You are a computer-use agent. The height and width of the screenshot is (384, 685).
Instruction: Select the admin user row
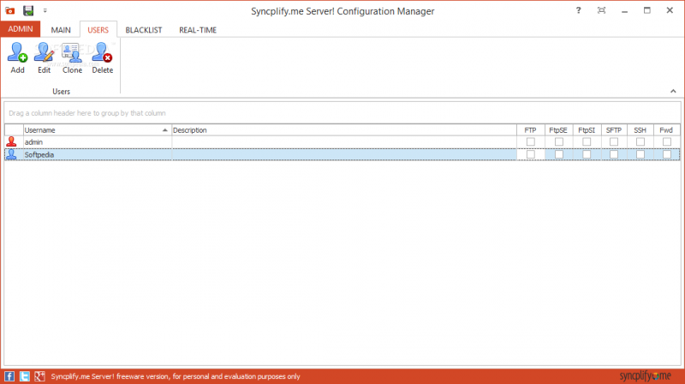(x=94, y=141)
